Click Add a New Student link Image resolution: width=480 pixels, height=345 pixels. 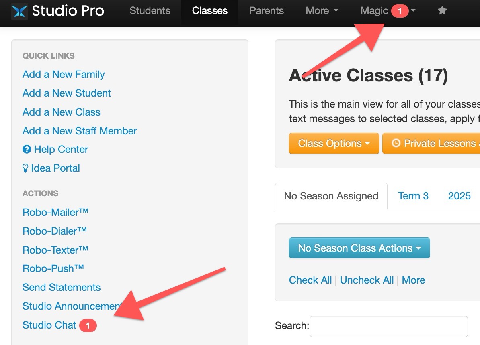(x=66, y=93)
